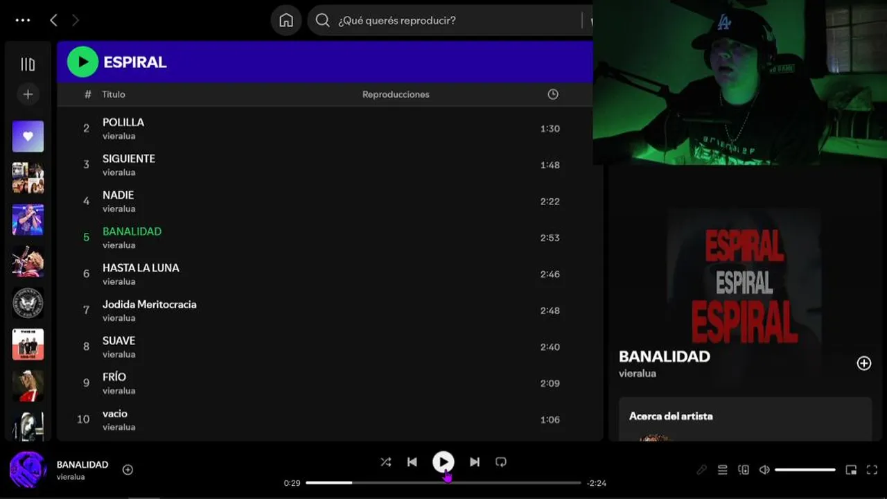Open BANALIDAD title in now-playing bar

(x=82, y=464)
